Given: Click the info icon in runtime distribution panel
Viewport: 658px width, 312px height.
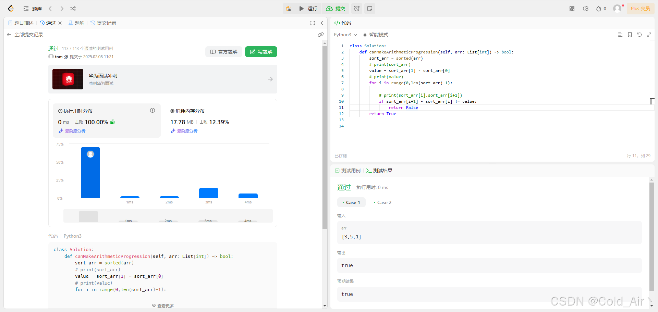Looking at the screenshot, I should 153,110.
